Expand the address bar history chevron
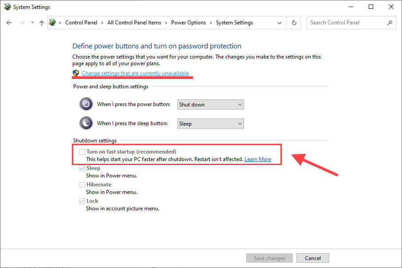402x268 pixels. point(280,22)
